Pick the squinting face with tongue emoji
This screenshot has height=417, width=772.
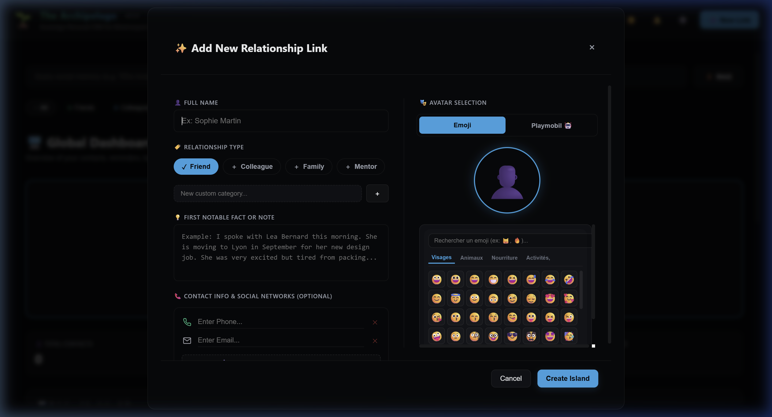550,317
